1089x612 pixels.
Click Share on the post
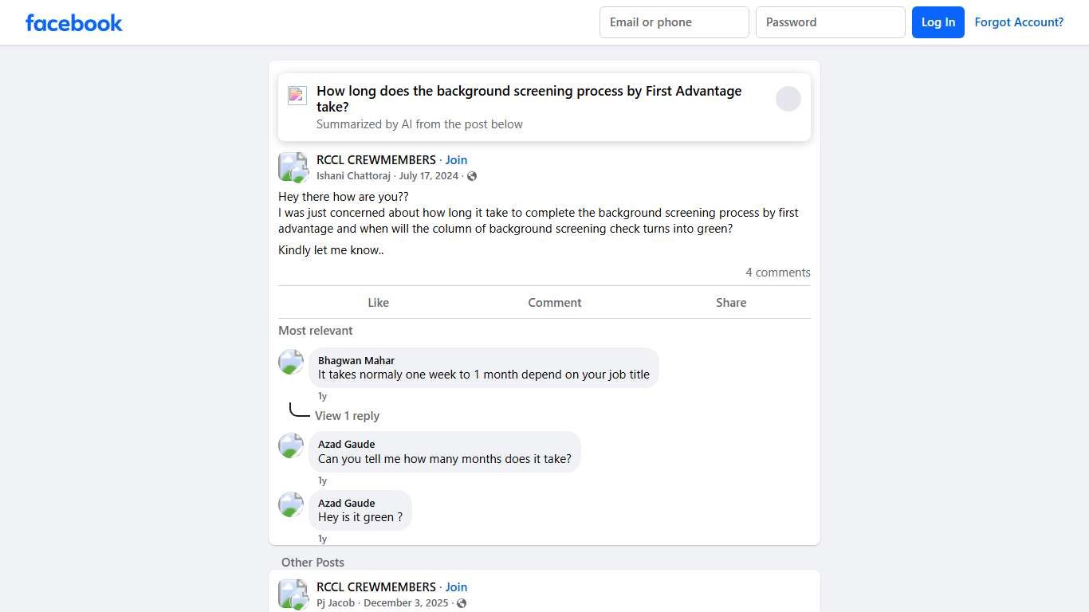[731, 303]
